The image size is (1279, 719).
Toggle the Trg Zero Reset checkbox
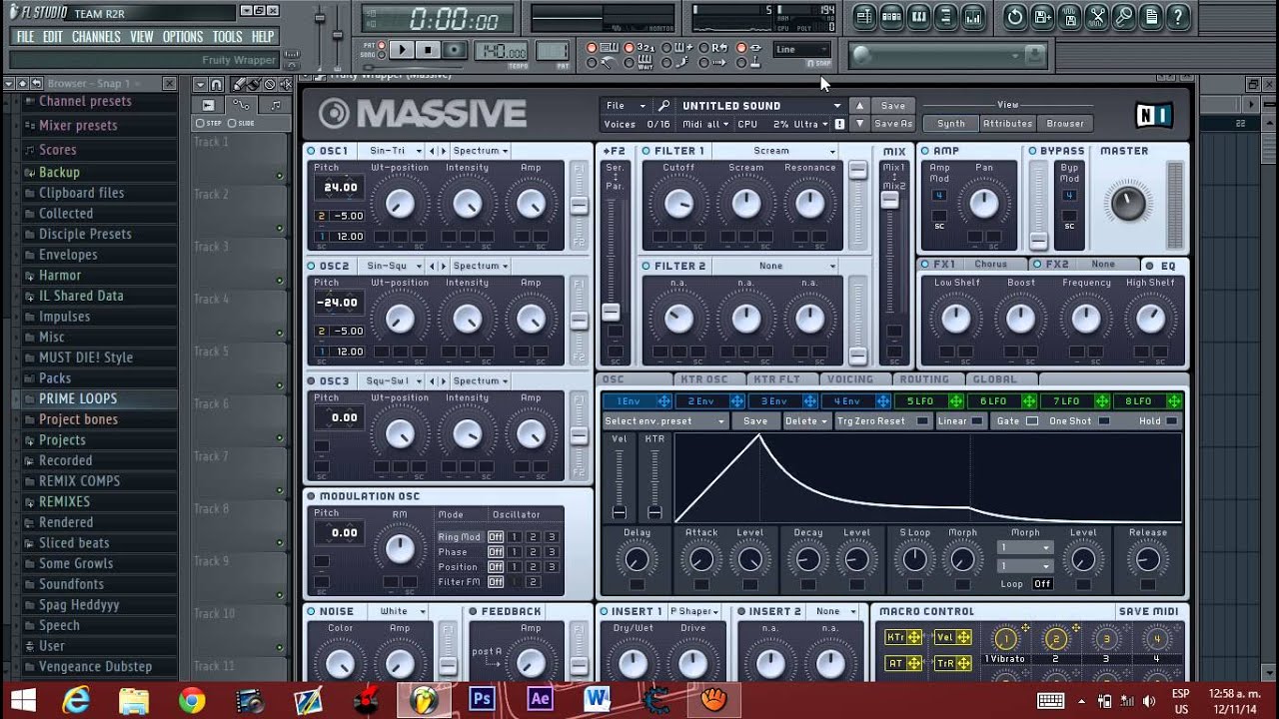(x=921, y=421)
